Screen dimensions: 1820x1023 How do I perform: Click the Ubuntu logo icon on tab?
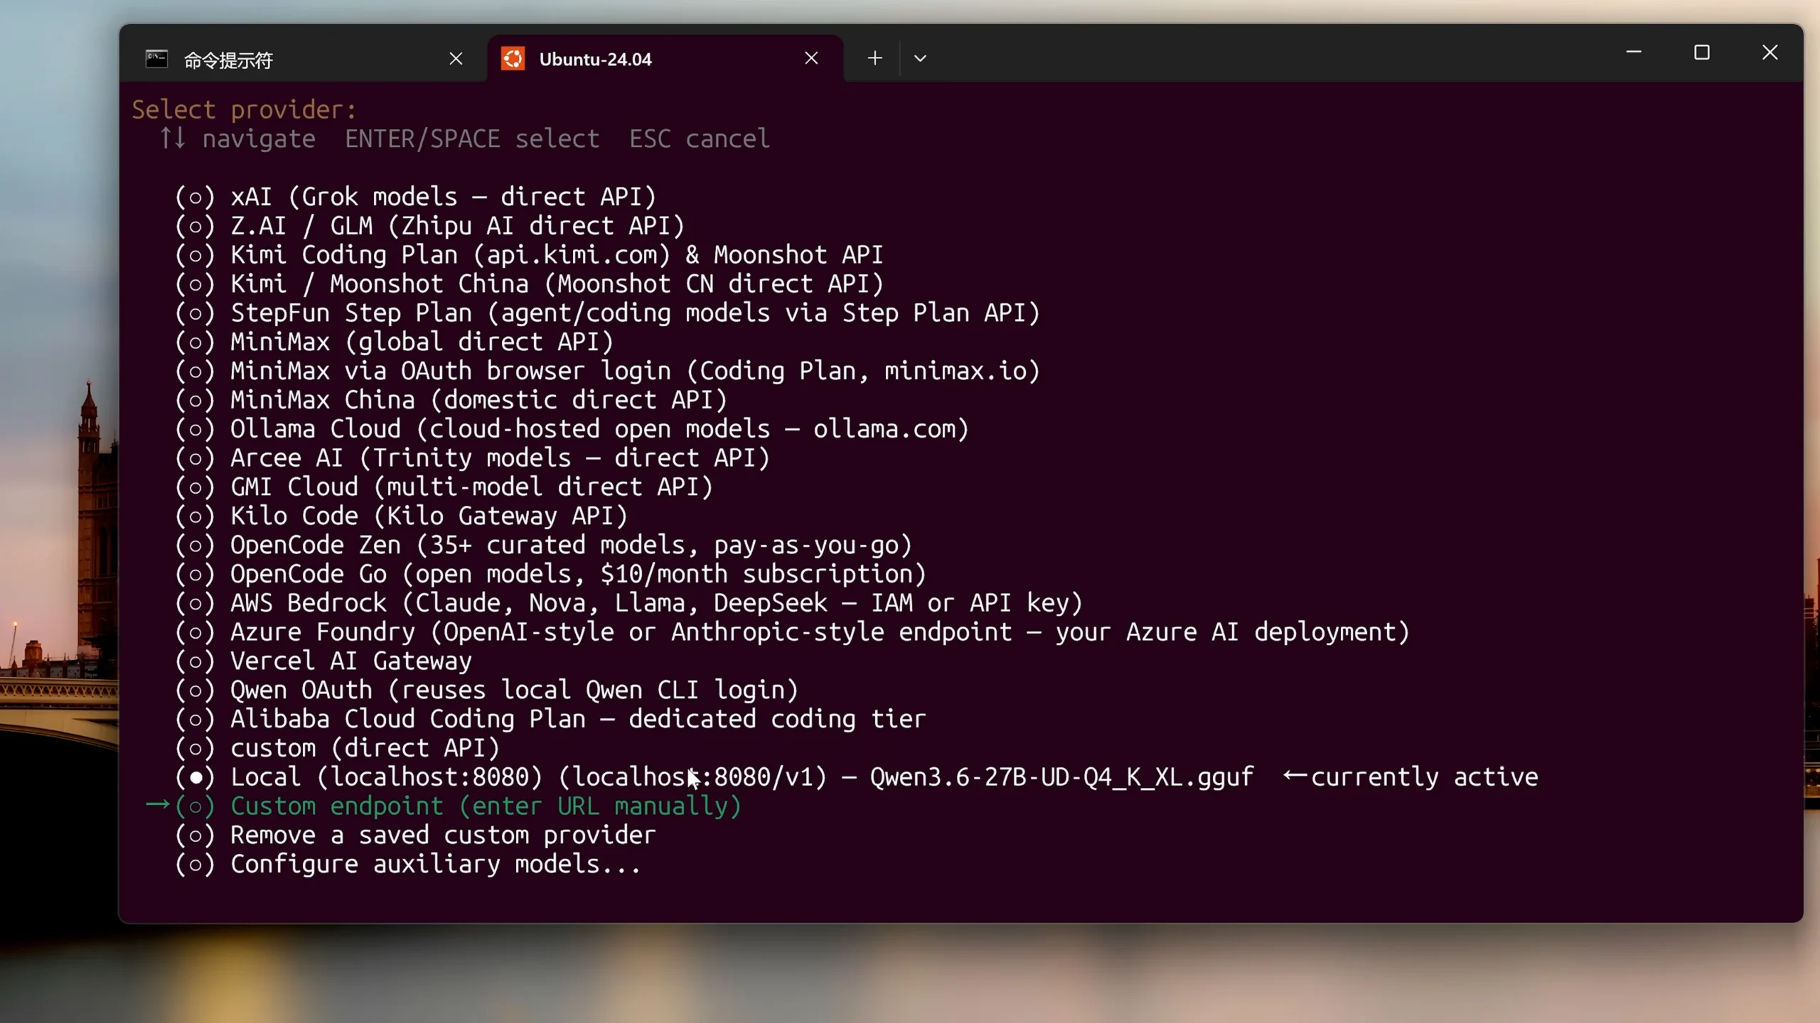pyautogui.click(x=513, y=58)
